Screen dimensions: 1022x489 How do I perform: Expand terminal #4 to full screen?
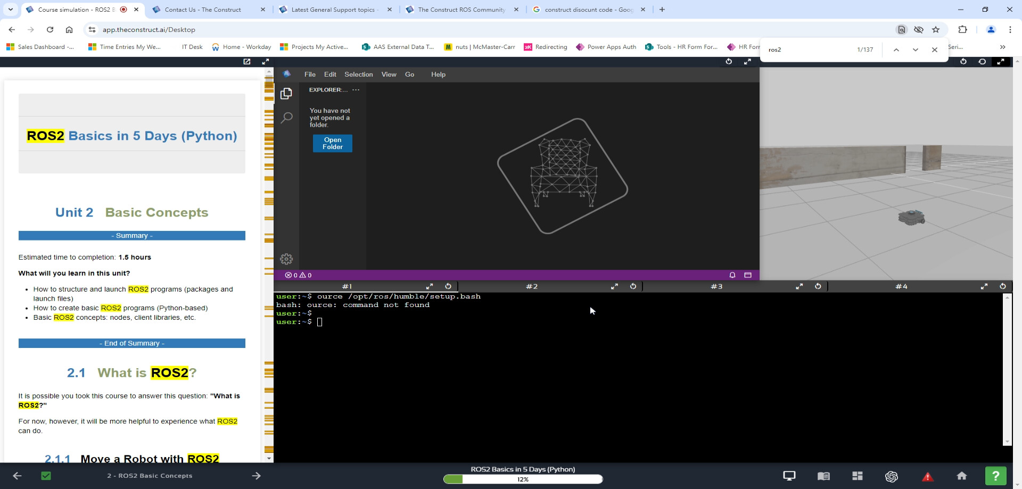[x=984, y=286]
